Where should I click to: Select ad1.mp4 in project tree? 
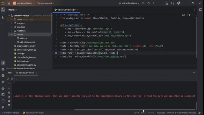coord(22,38)
